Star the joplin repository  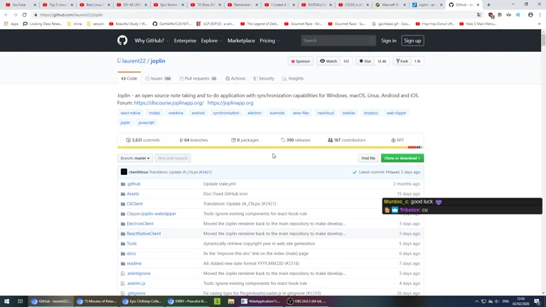coord(365,61)
